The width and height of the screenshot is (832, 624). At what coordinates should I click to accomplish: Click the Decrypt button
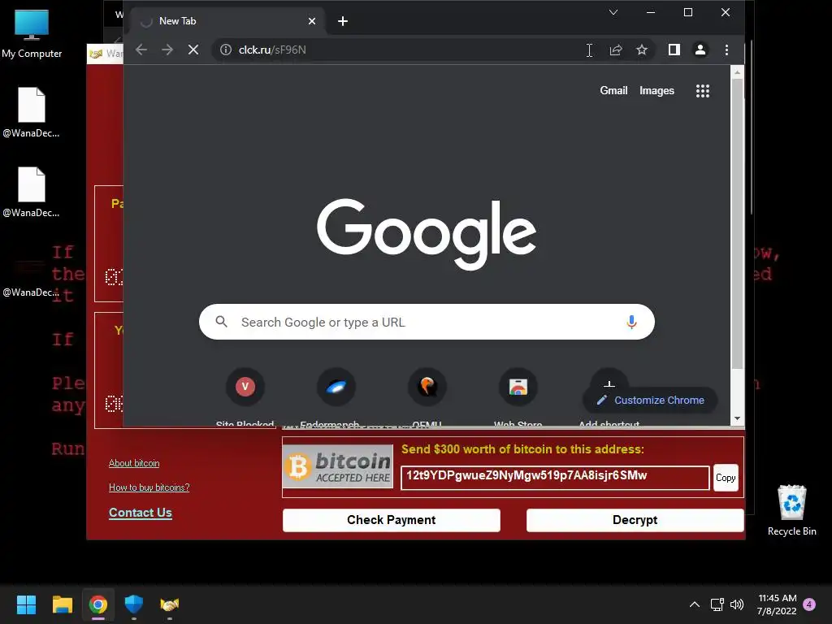(x=635, y=520)
